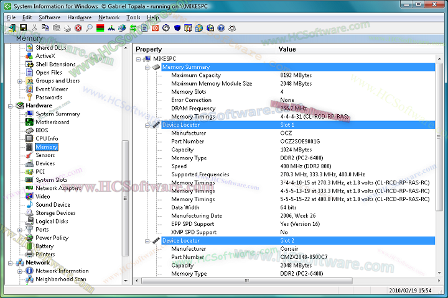Click the details pane vertical scrollbar thumb
Screen dimensions: 448x298
tap(439, 137)
